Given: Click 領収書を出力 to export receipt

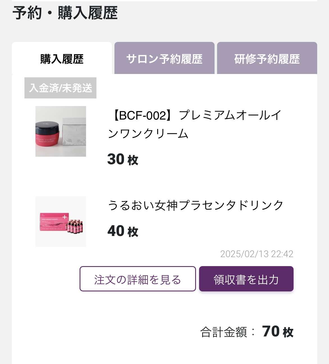Looking at the screenshot, I should click(x=246, y=279).
